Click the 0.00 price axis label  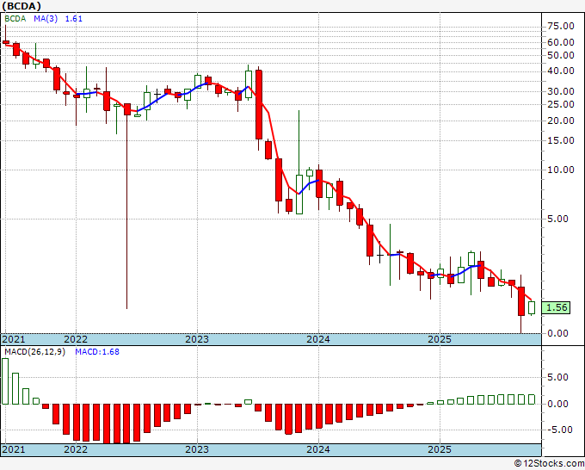557,333
